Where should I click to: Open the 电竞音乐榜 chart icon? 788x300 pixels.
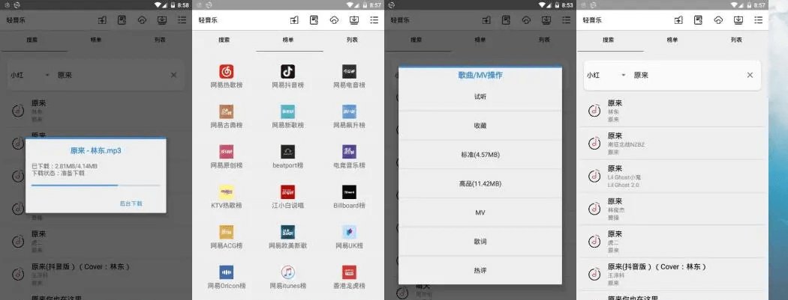349,152
